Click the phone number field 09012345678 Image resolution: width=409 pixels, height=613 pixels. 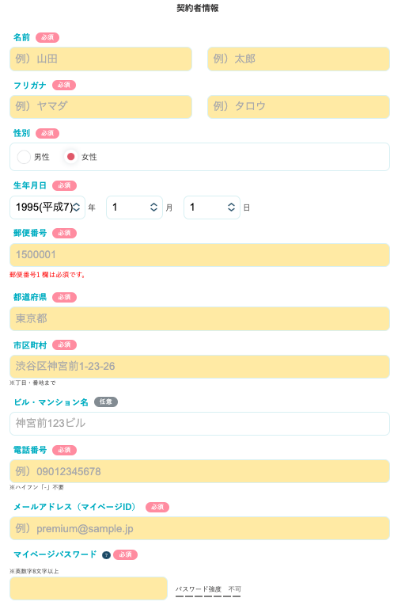coord(199,471)
